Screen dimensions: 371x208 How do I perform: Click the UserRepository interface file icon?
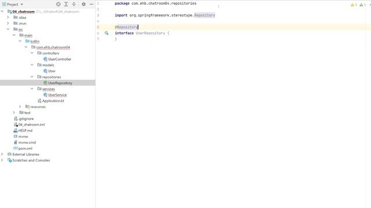coord(45,83)
